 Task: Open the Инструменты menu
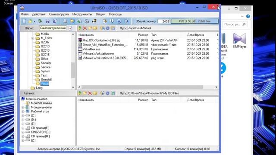tap(82, 14)
